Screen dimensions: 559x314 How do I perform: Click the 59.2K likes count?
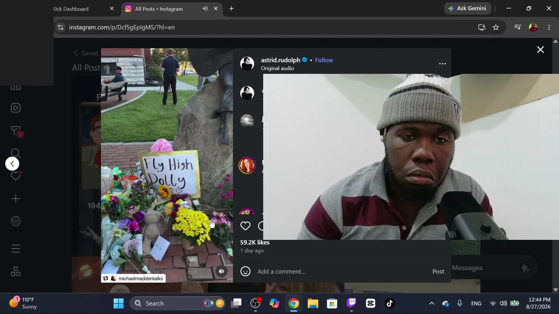pyautogui.click(x=255, y=242)
